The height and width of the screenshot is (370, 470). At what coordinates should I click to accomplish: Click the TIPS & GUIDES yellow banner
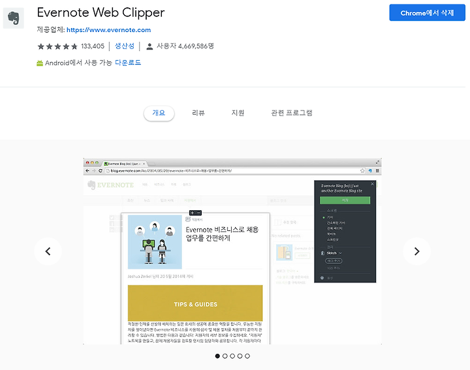pos(195,303)
